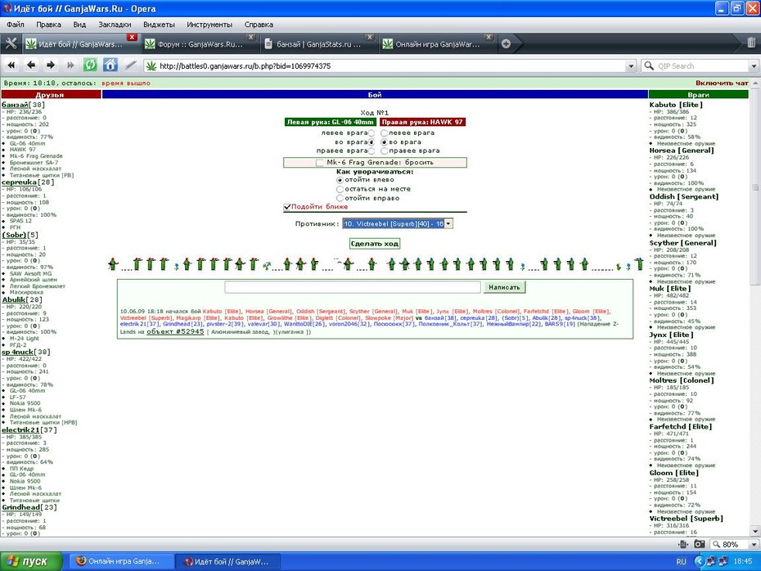Image resolution: width=761 pixels, height=571 pixels.
Task: Open the Opera panels wrench icon
Action: coord(11,43)
